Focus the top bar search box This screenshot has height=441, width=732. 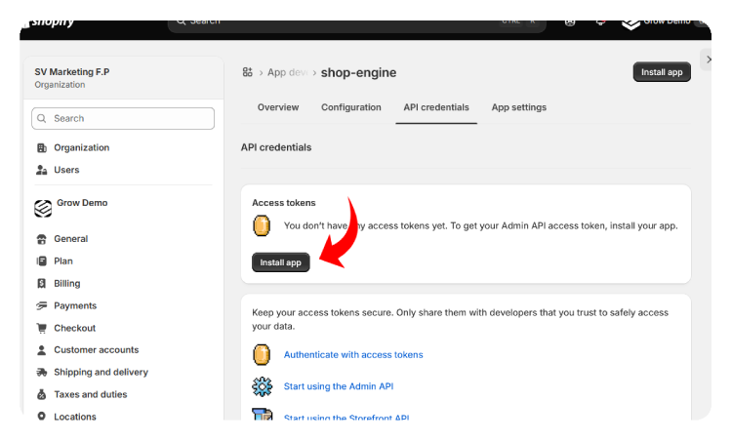[356, 24]
